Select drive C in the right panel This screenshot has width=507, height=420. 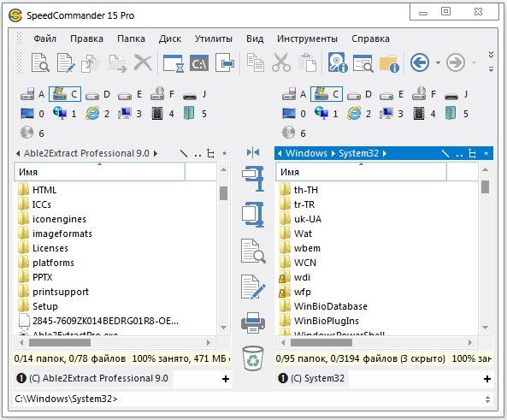pyautogui.click(x=327, y=94)
